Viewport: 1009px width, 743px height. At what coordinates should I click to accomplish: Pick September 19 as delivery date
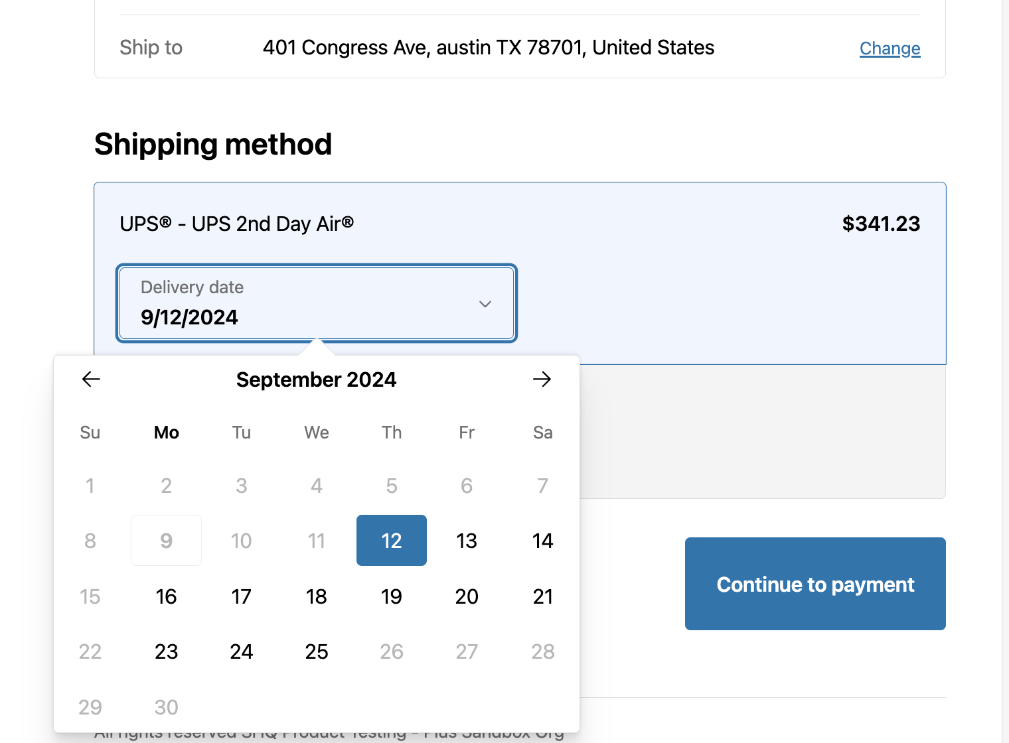tap(392, 596)
